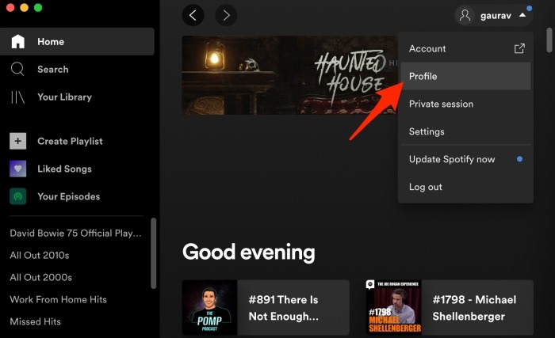Click the Create Playlist label
This screenshot has width=555, height=338.
70,141
